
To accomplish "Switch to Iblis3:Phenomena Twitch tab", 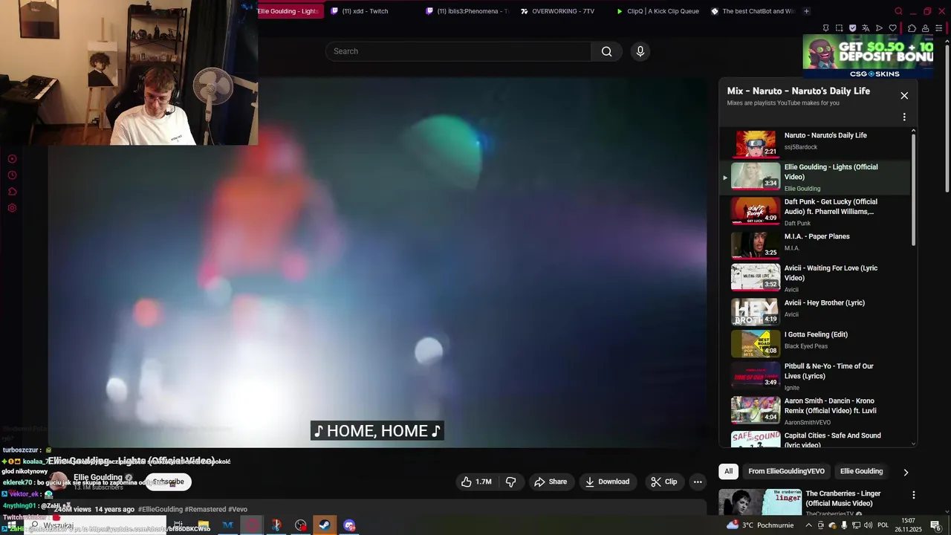I will (x=468, y=11).
